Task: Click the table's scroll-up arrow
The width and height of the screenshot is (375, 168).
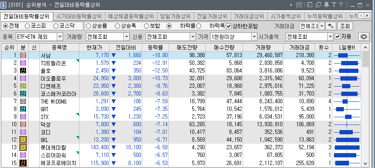Action: pyautogui.click(x=365, y=47)
